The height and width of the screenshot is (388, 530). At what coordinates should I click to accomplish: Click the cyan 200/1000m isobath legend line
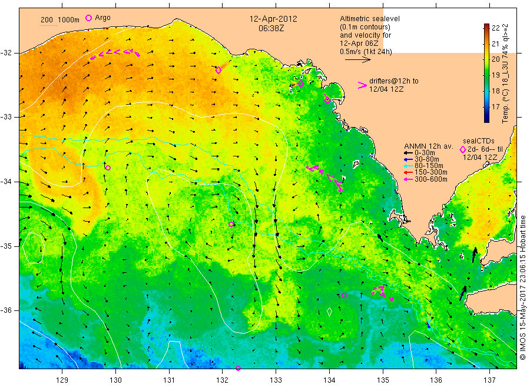tap(49, 26)
